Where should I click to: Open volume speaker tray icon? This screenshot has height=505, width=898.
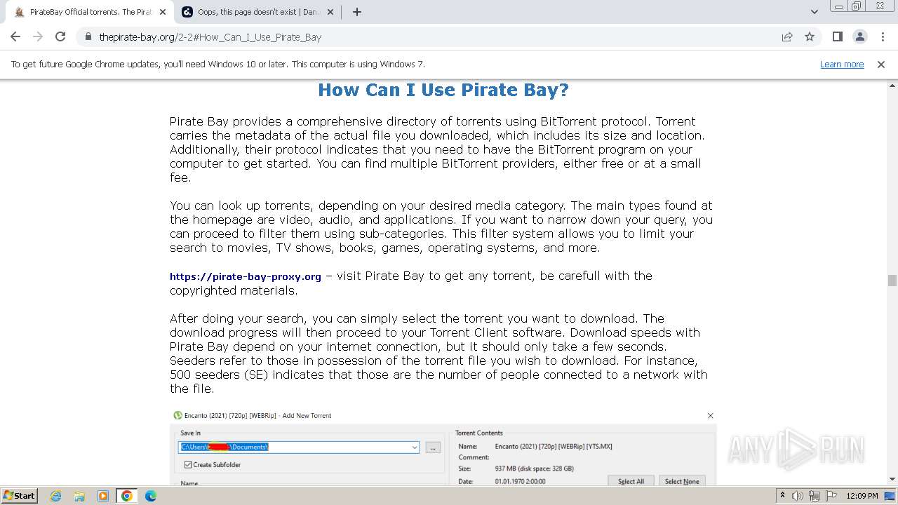[x=798, y=496]
